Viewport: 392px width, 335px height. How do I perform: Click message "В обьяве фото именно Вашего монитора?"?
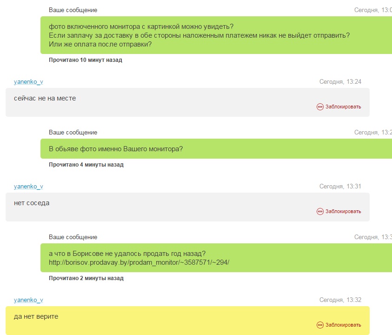[x=116, y=149]
